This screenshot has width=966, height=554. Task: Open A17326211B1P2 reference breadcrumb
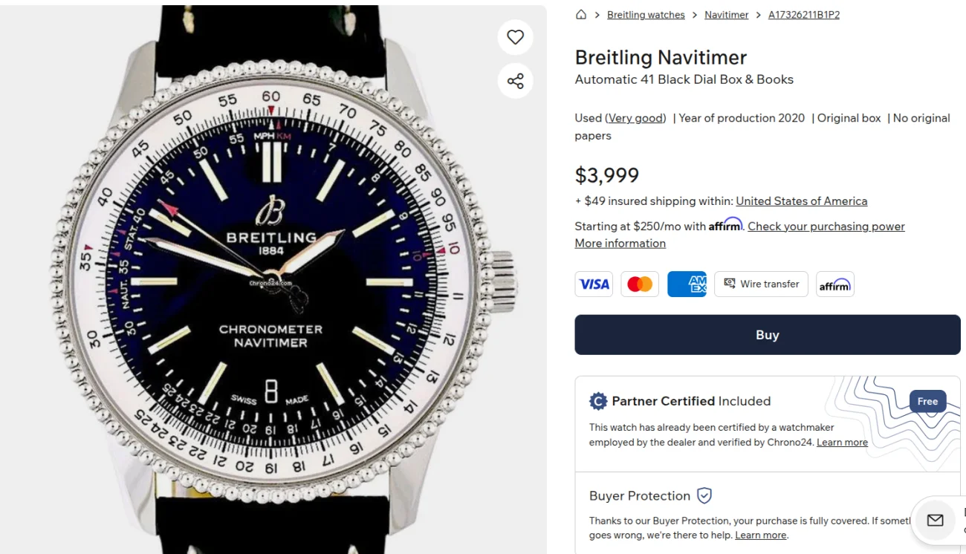click(803, 15)
